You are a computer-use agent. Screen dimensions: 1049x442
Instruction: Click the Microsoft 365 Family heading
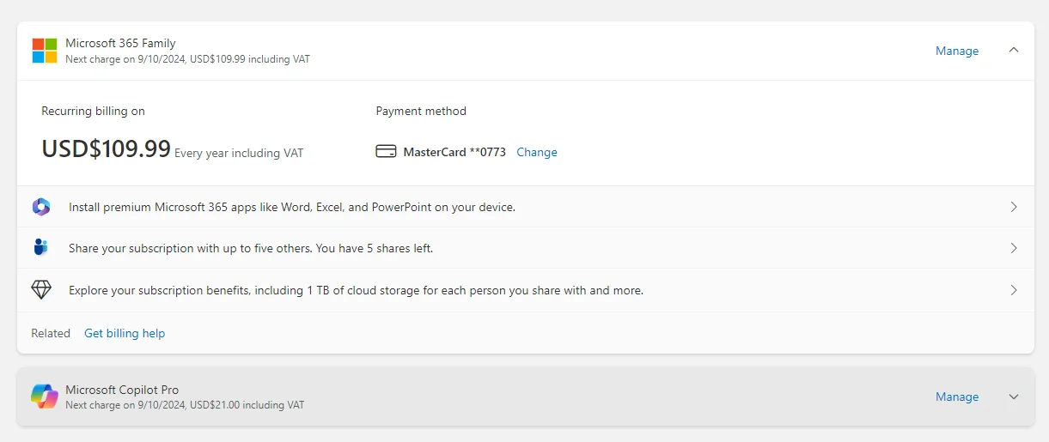click(x=120, y=43)
